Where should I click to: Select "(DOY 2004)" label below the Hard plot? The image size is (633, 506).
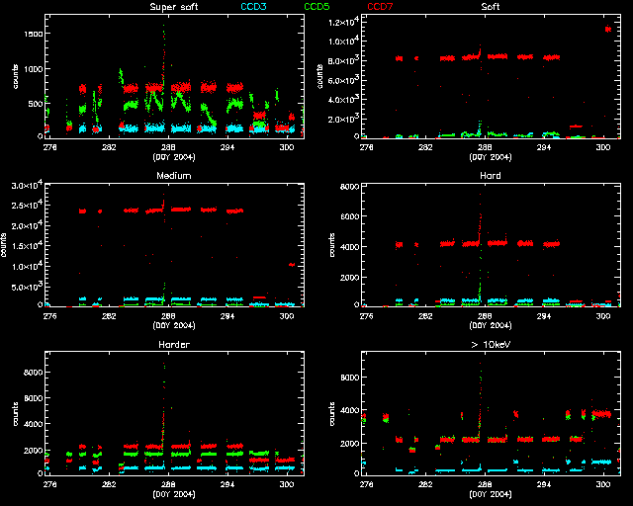point(489,325)
